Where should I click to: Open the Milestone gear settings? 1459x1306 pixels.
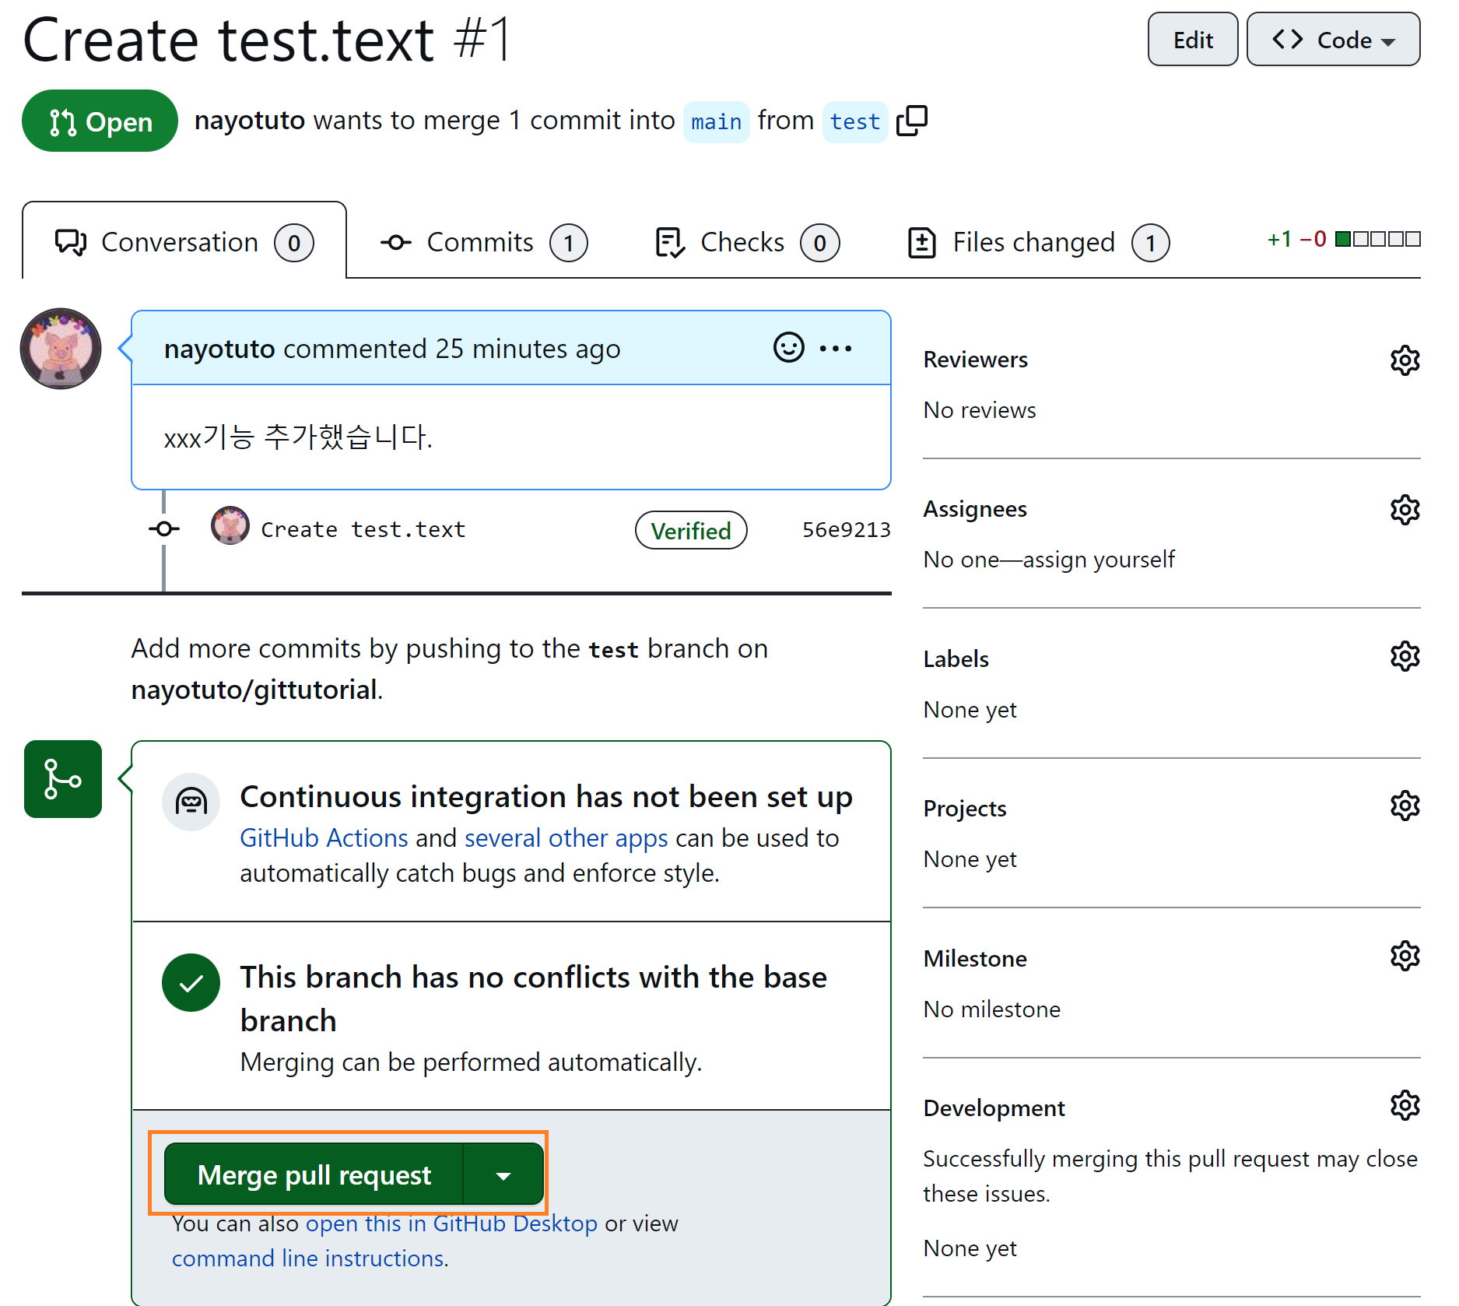[1405, 955]
